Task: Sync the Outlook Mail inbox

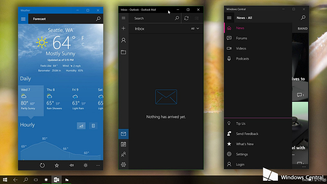Action: (186, 18)
